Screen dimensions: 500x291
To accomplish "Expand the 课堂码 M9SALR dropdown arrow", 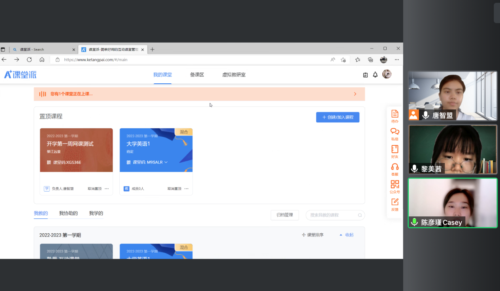I will (x=166, y=162).
